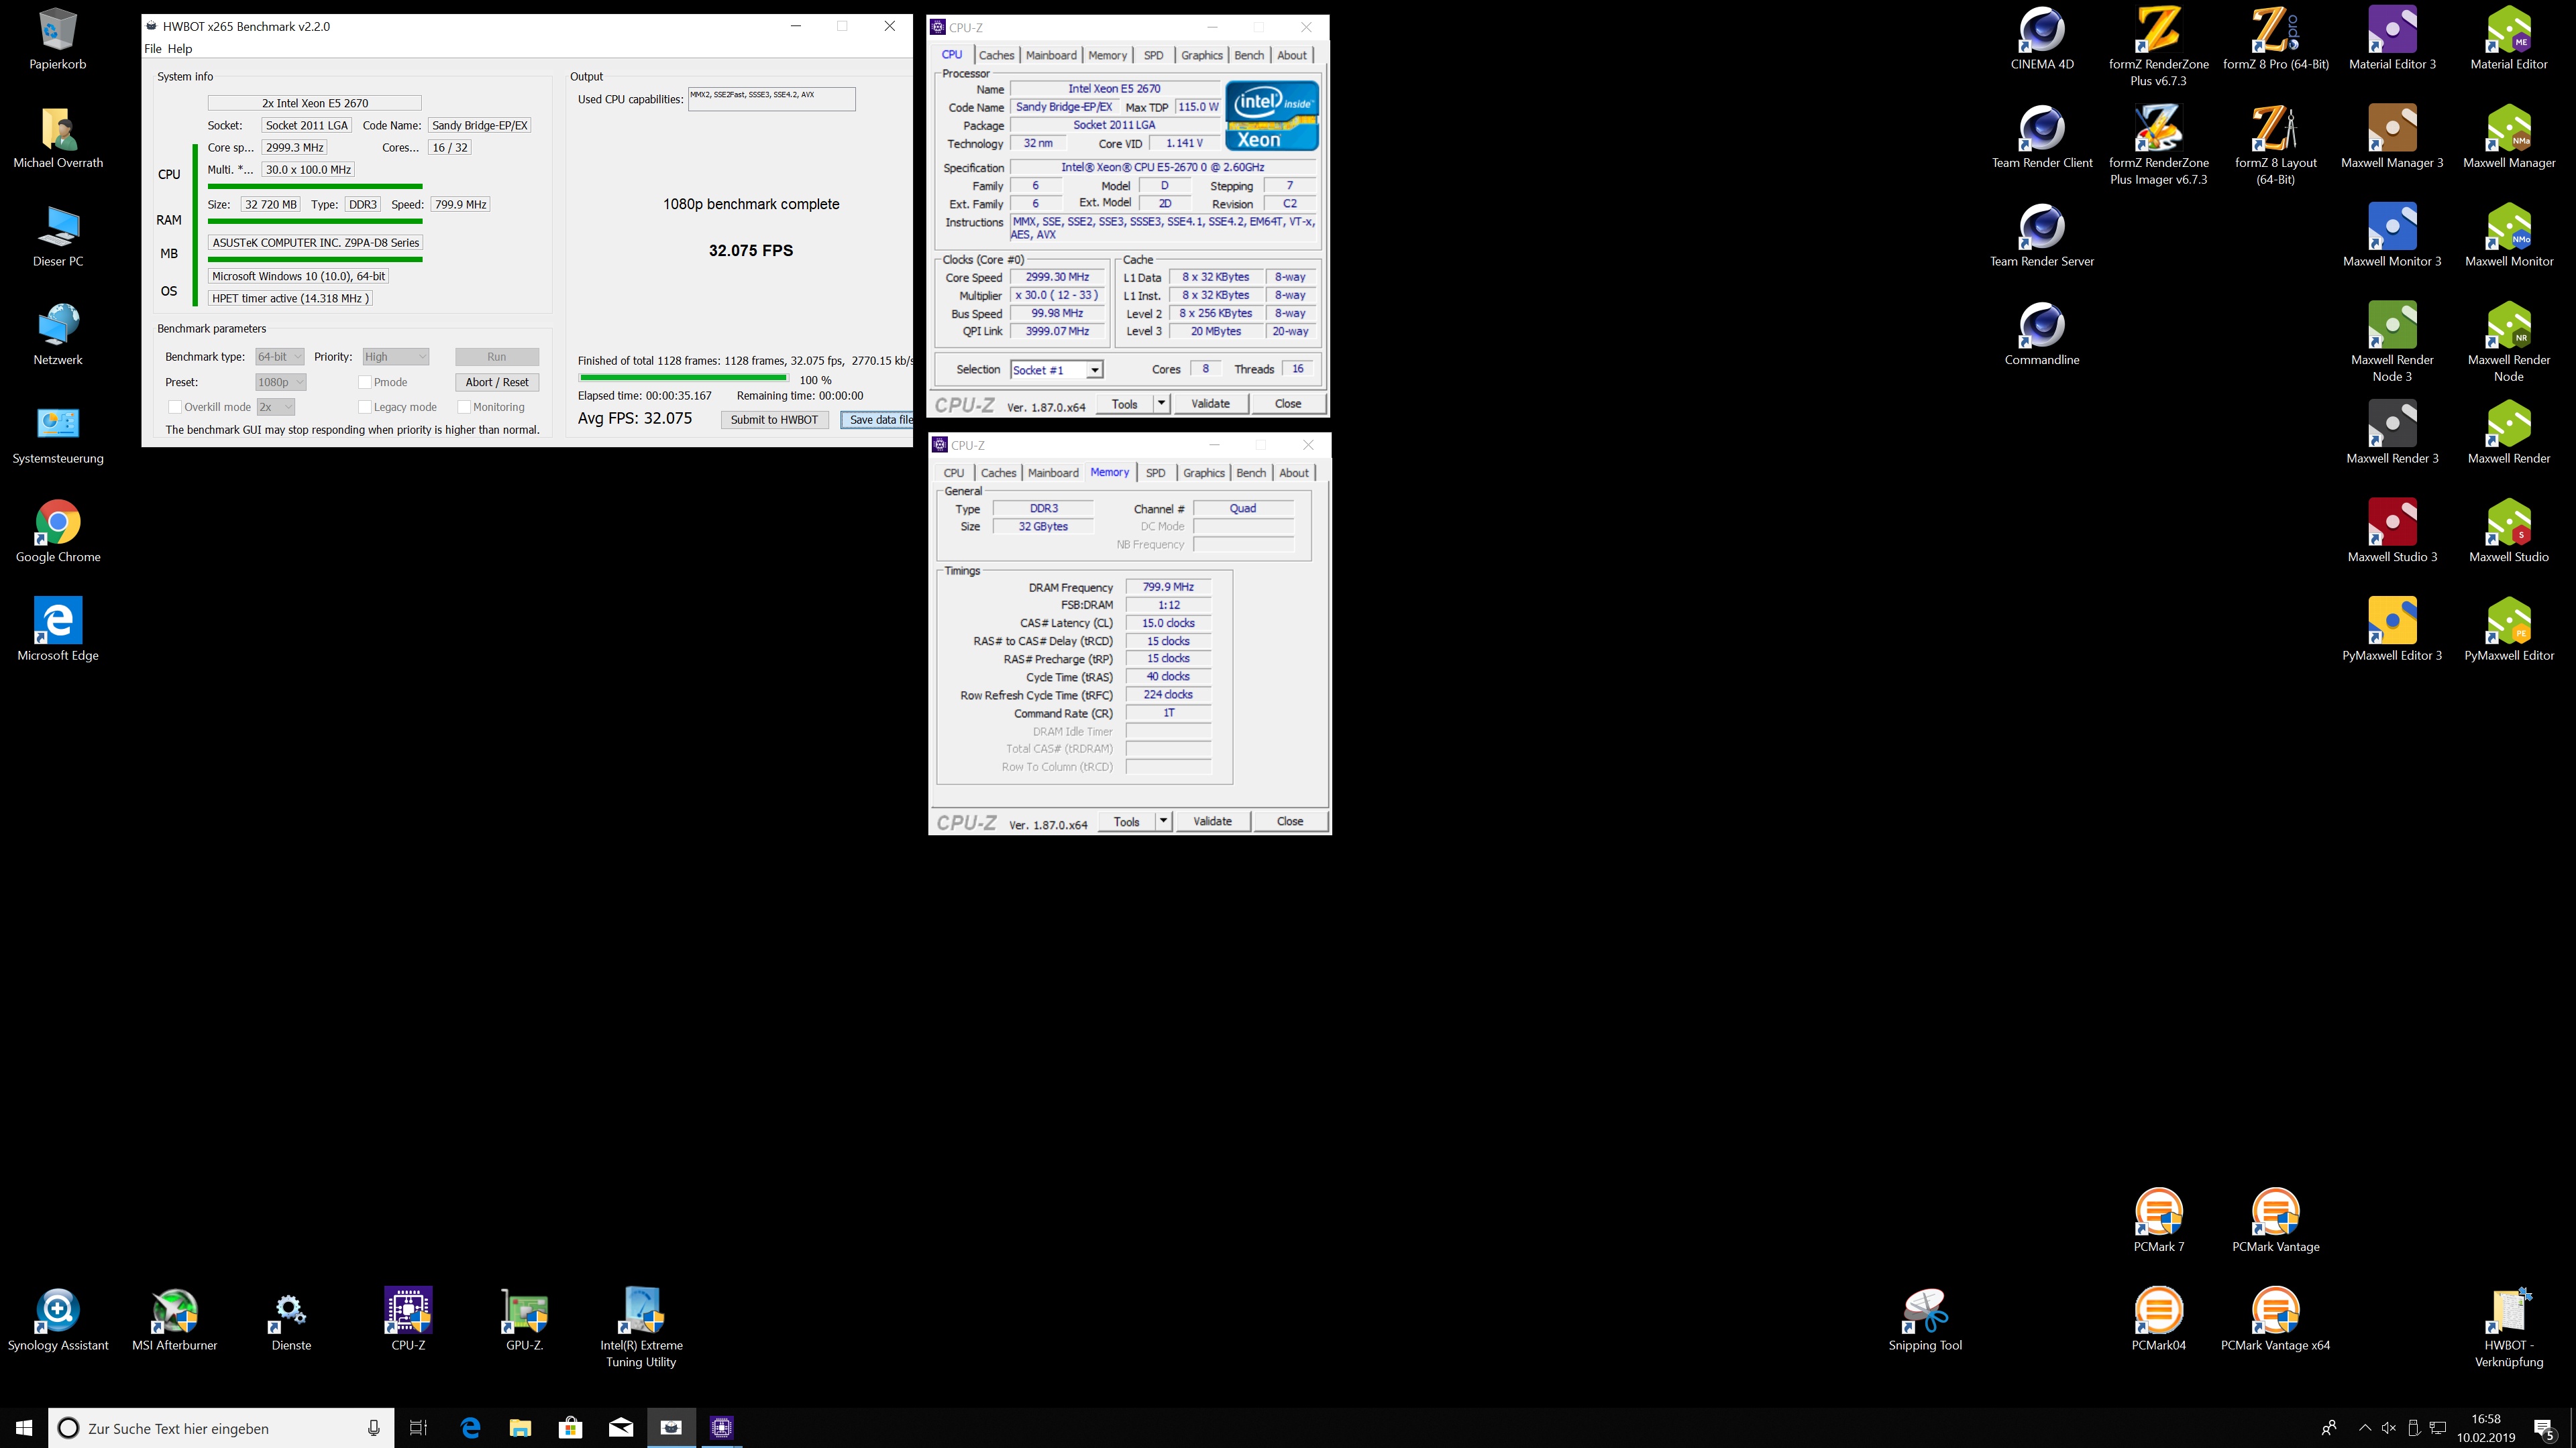Open the Dienste gear shortcut
This screenshot has height=1448, width=2576.
291,1319
